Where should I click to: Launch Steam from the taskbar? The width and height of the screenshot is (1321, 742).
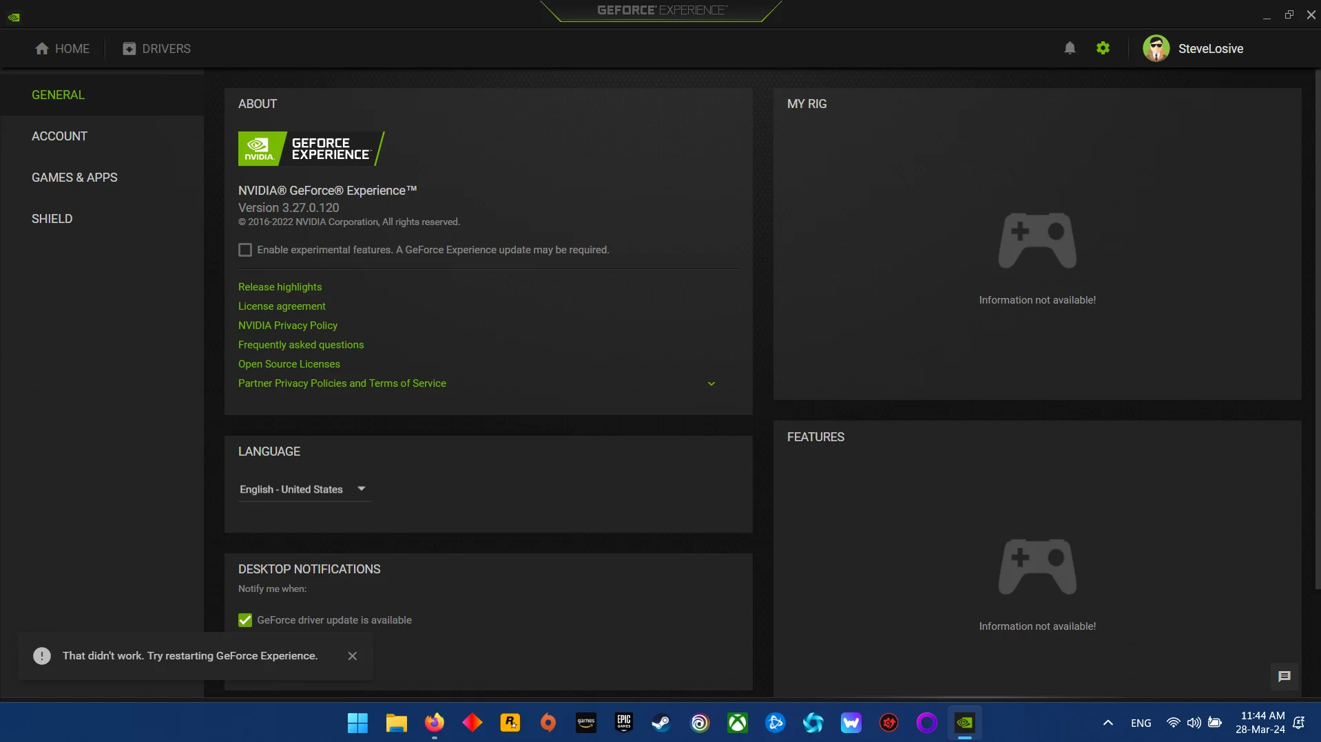(660, 723)
